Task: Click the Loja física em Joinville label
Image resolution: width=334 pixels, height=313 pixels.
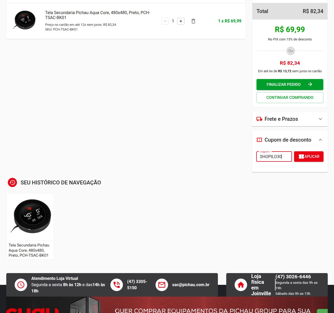Action: coord(261,285)
